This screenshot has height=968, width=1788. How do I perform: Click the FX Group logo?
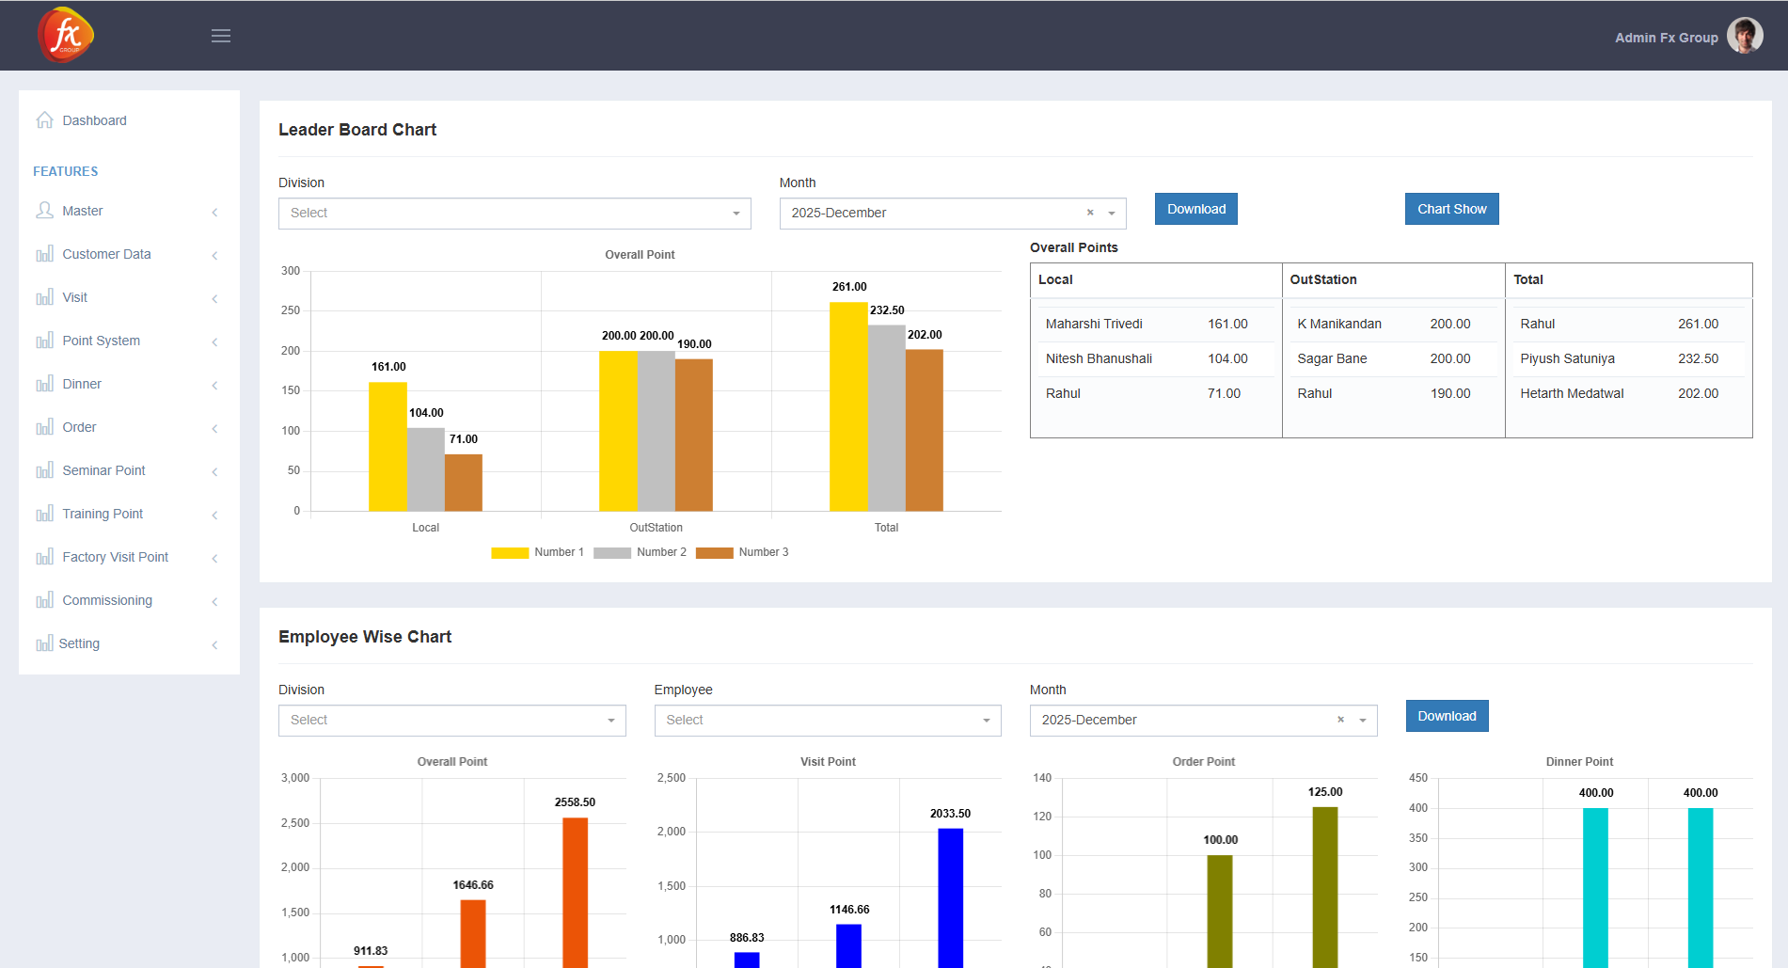pyautogui.click(x=66, y=36)
